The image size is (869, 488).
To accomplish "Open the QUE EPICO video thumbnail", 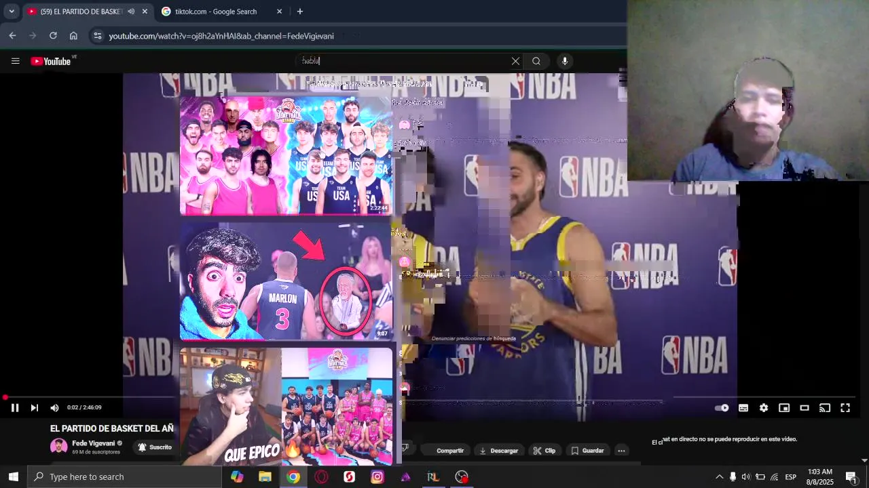I will 286,406.
